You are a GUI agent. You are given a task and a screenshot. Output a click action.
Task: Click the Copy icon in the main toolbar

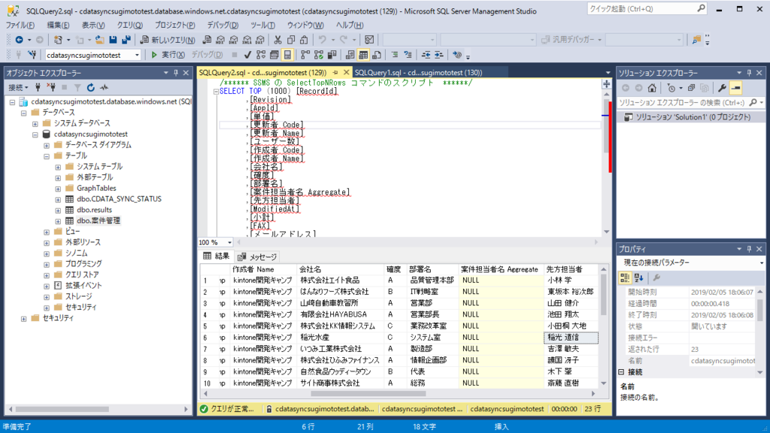[x=291, y=40]
